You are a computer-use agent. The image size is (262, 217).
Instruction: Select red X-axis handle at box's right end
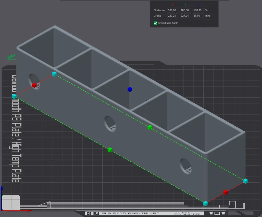tap(225, 192)
